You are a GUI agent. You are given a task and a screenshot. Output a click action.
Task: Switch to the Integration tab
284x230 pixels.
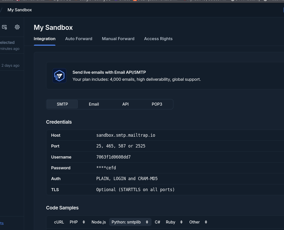tap(45, 39)
